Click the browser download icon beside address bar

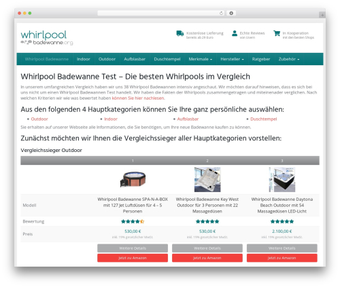coord(231,13)
